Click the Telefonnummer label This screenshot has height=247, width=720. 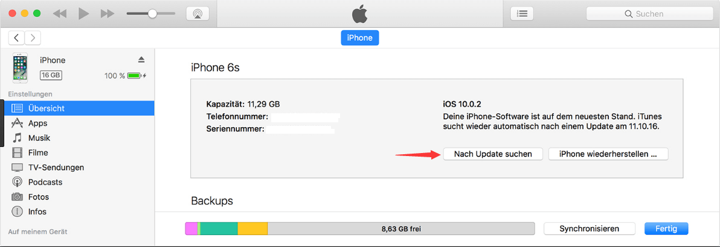[237, 116]
